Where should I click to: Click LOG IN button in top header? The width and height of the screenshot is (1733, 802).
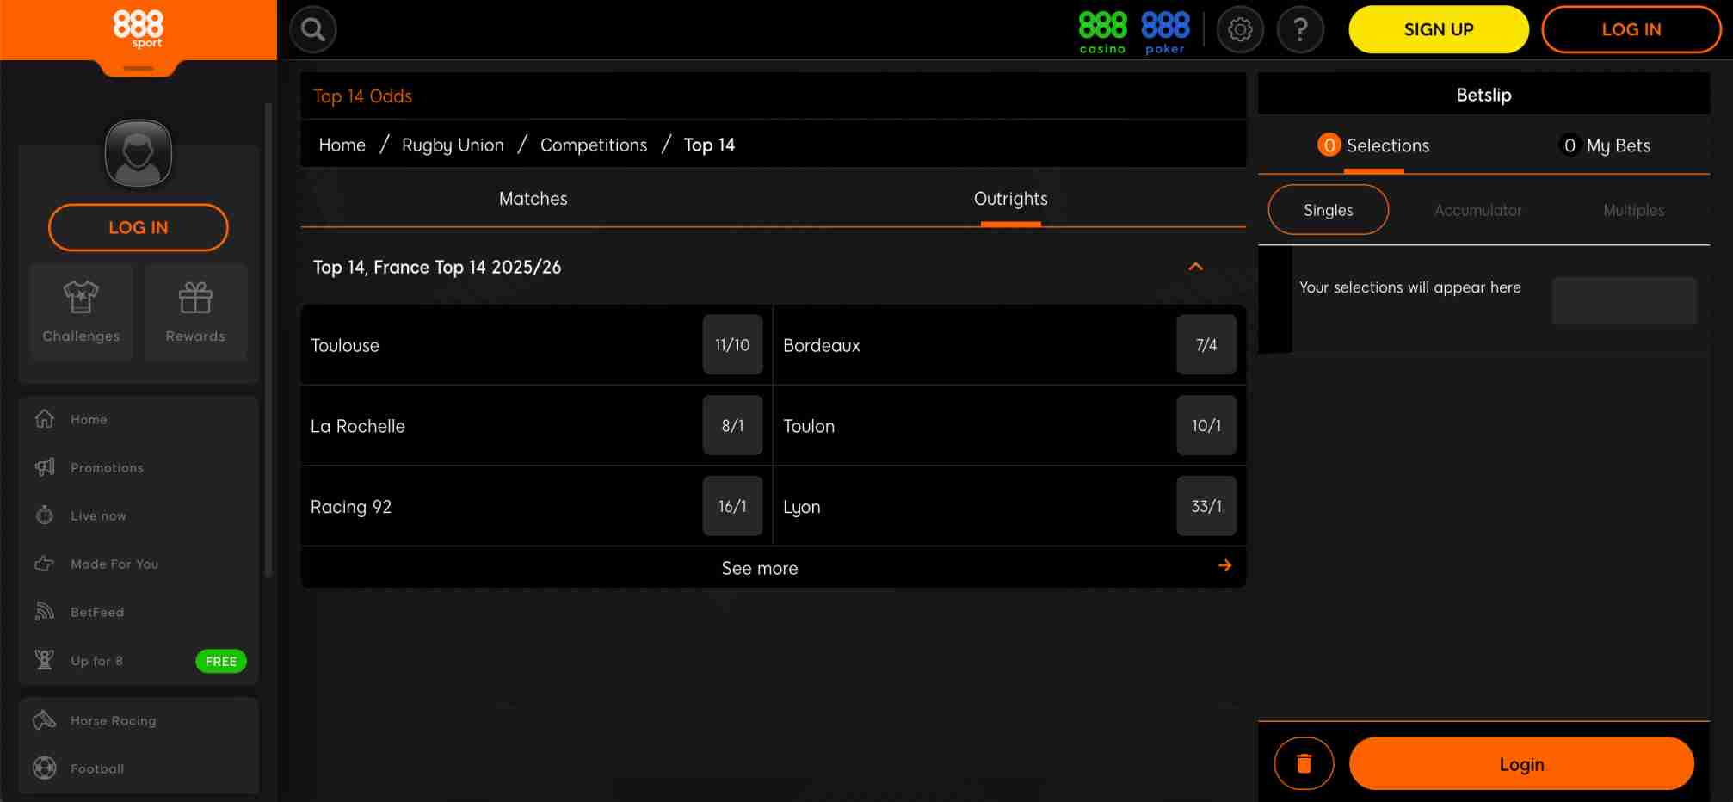(1631, 29)
